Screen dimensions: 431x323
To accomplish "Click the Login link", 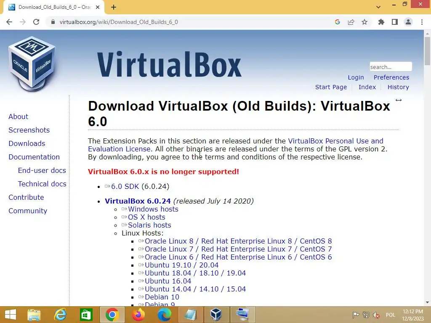I will [x=356, y=77].
